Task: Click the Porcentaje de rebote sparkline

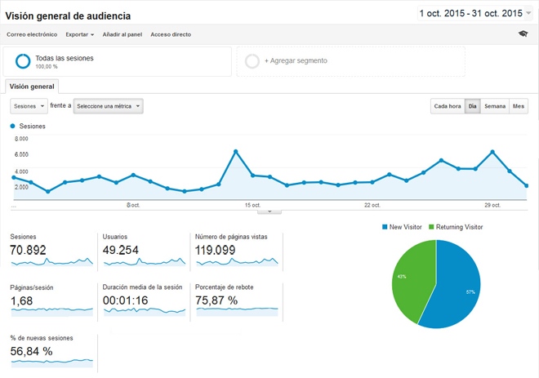Action: pyautogui.click(x=237, y=309)
